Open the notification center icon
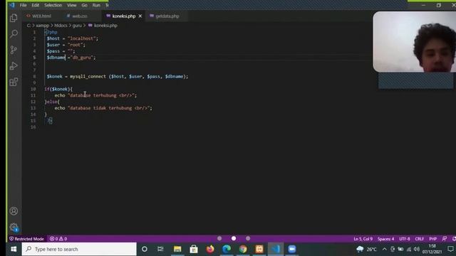Screen dimensions: 456x256 pos(450,249)
